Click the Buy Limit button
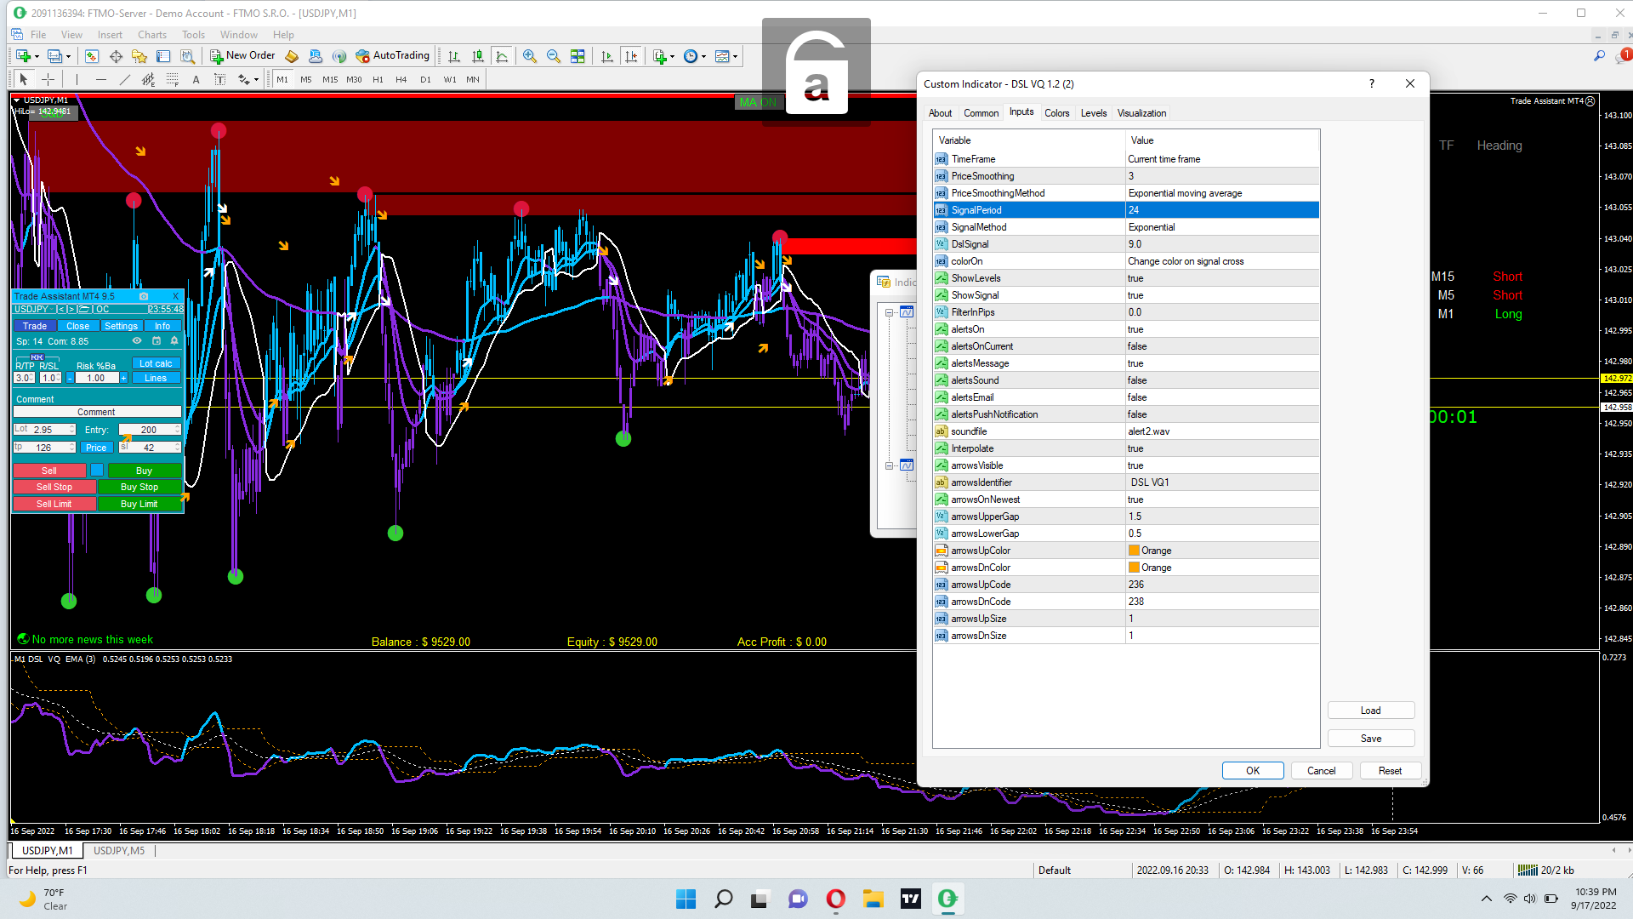Viewport: 1633px width, 919px height. pyautogui.click(x=139, y=504)
